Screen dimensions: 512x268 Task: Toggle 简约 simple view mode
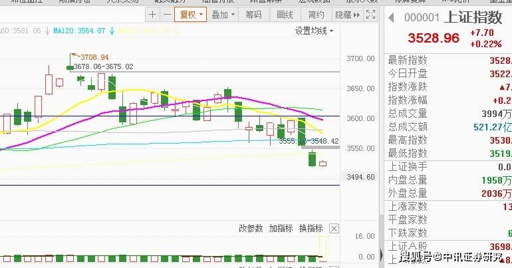[316, 15]
